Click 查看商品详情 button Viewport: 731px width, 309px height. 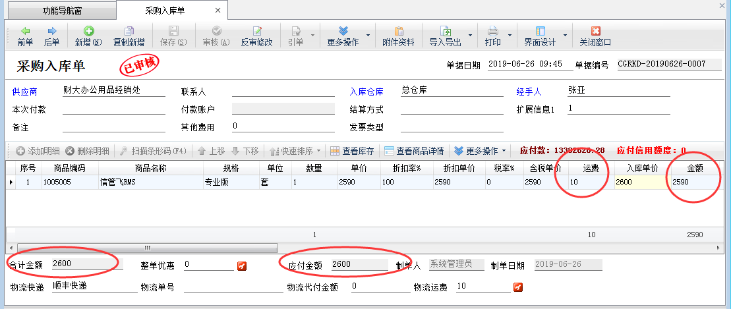[414, 151]
